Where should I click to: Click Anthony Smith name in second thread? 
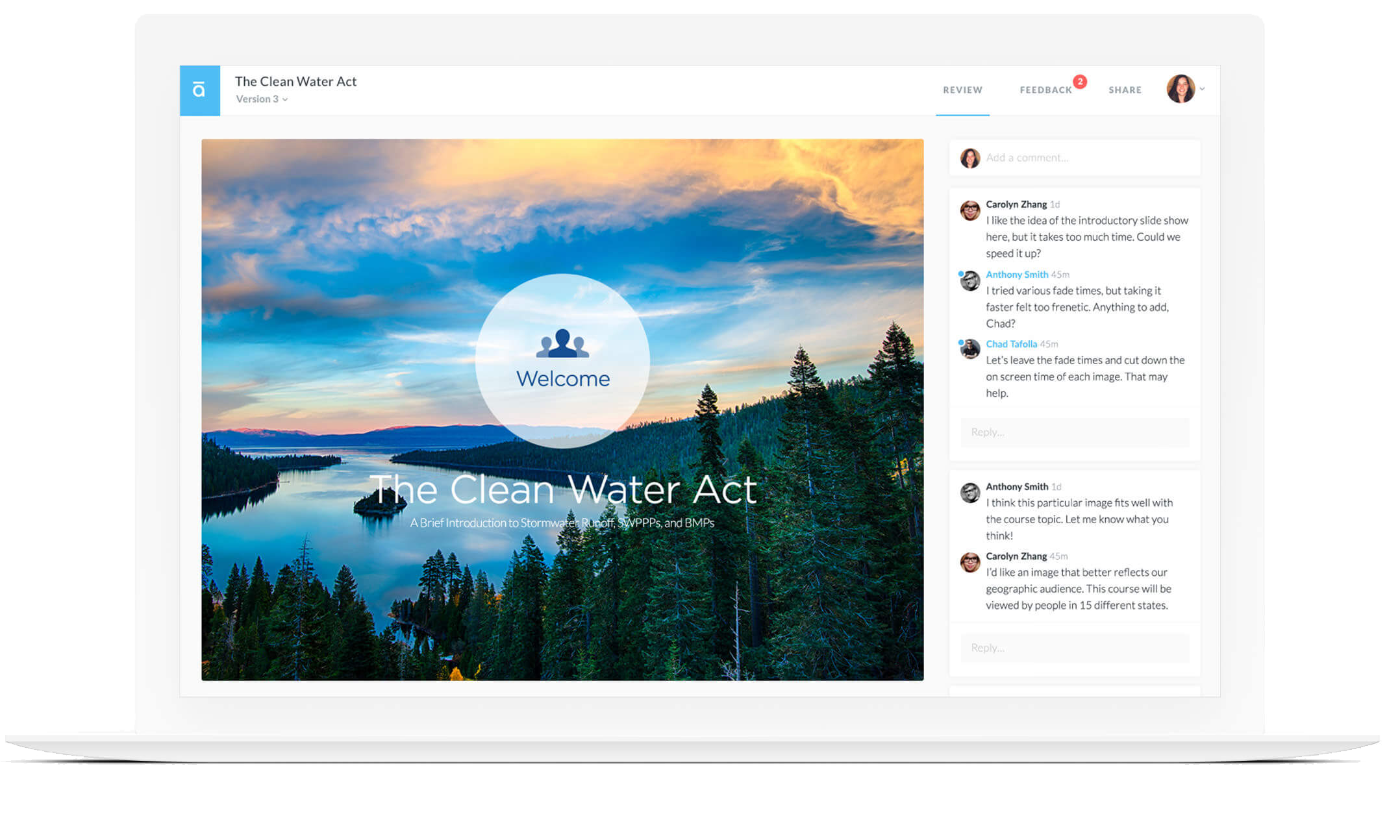[x=1016, y=487]
